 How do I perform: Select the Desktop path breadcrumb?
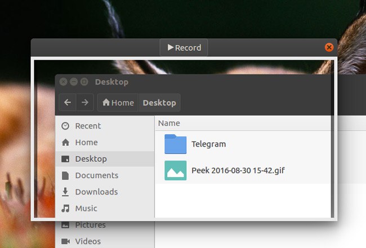(x=159, y=103)
